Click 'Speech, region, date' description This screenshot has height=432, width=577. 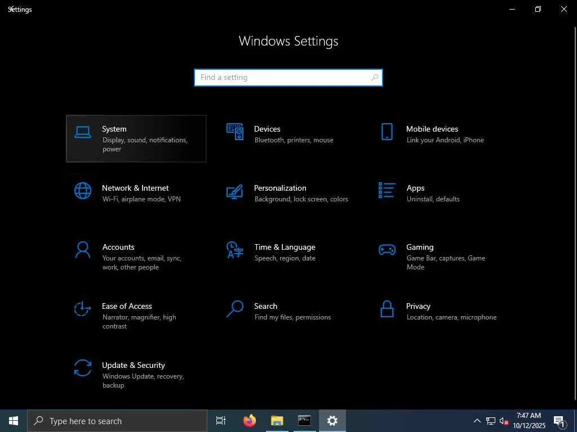[285, 258]
